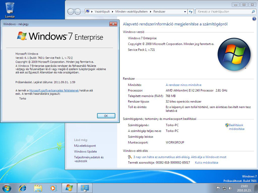Open Windows Explorer folder icon on taskbar
The image size is (258, 193).
38,188
